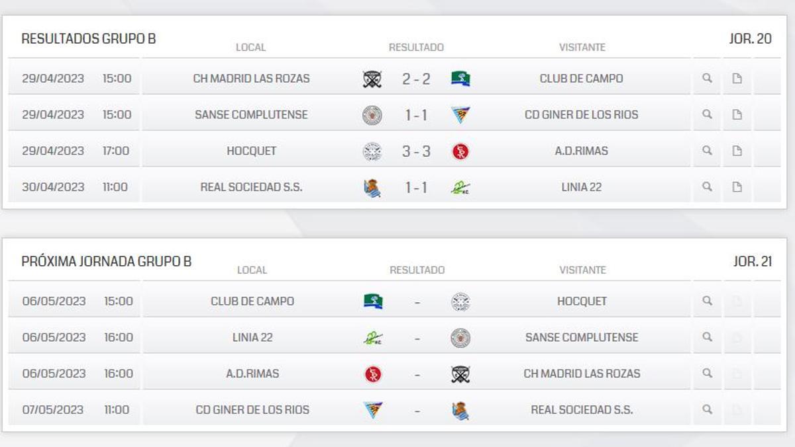Screen dimensions: 795x447
Task: Click the CH Madrid Las Rozas club crest
Action: click(372, 78)
